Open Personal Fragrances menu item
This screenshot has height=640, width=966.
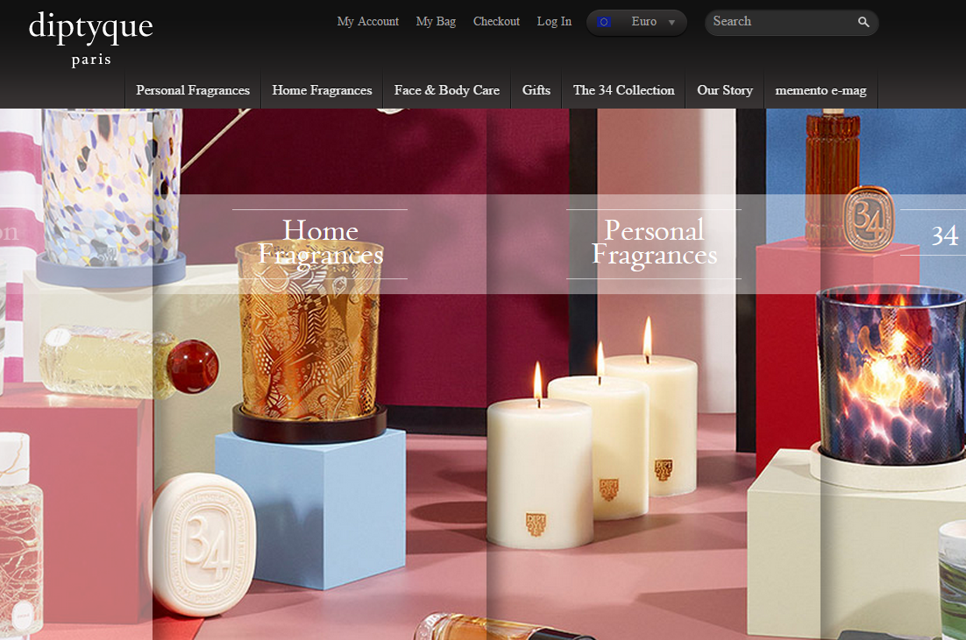193,90
